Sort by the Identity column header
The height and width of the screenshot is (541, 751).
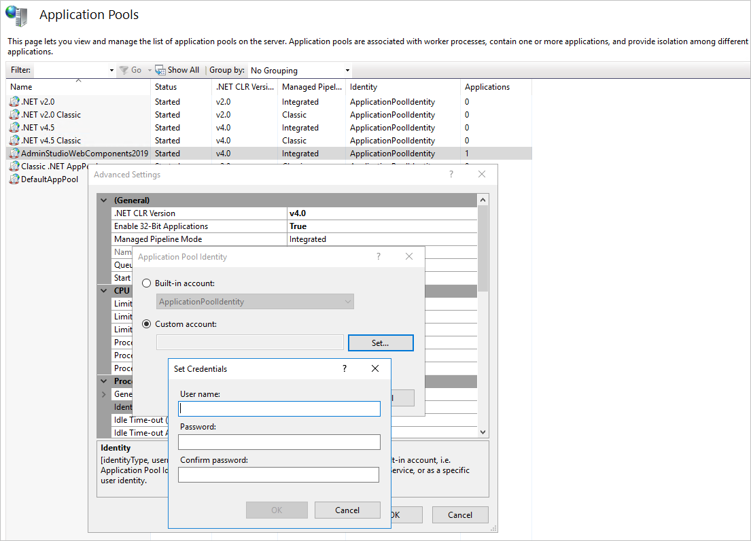click(364, 87)
